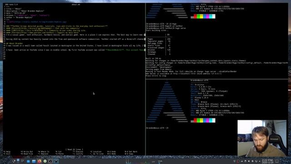Screen dimensions: 291x164
Task: Click the ^O Write Out shortcut in nano
Action: tap(27, 152)
